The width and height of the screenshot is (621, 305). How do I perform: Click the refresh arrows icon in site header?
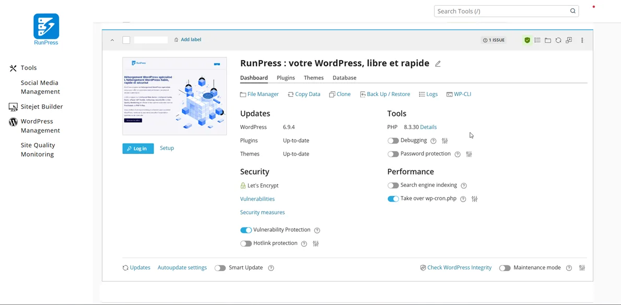click(x=558, y=40)
